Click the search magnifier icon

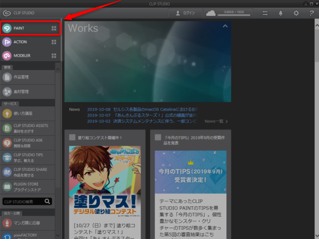(47, 201)
